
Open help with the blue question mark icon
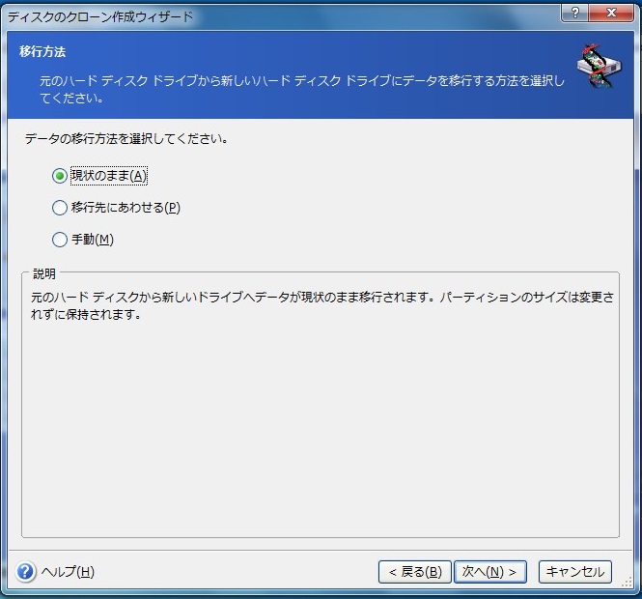click(x=26, y=571)
